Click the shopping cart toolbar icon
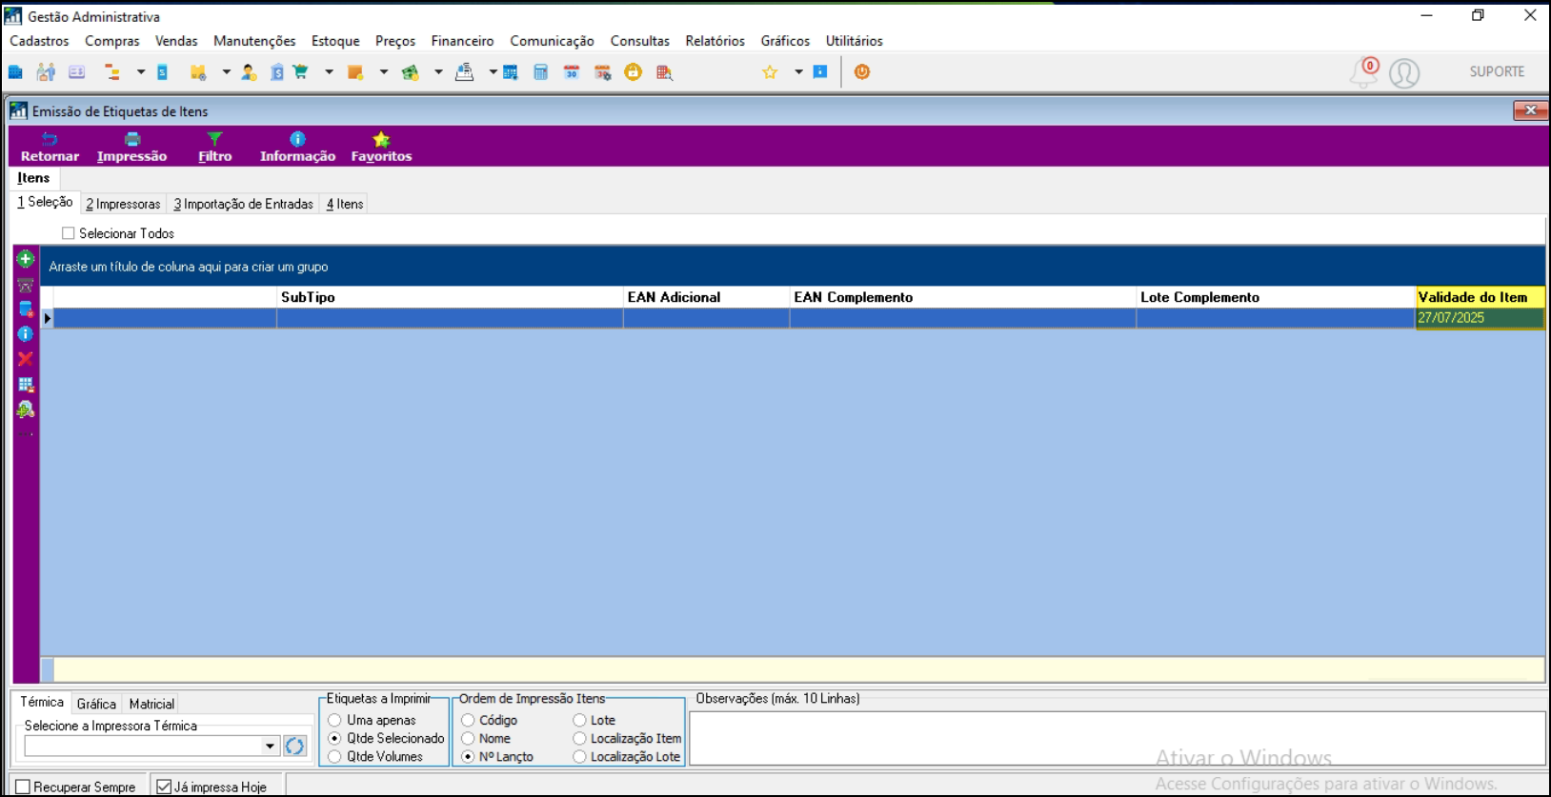Viewport: 1551px width, 797px height. (301, 72)
